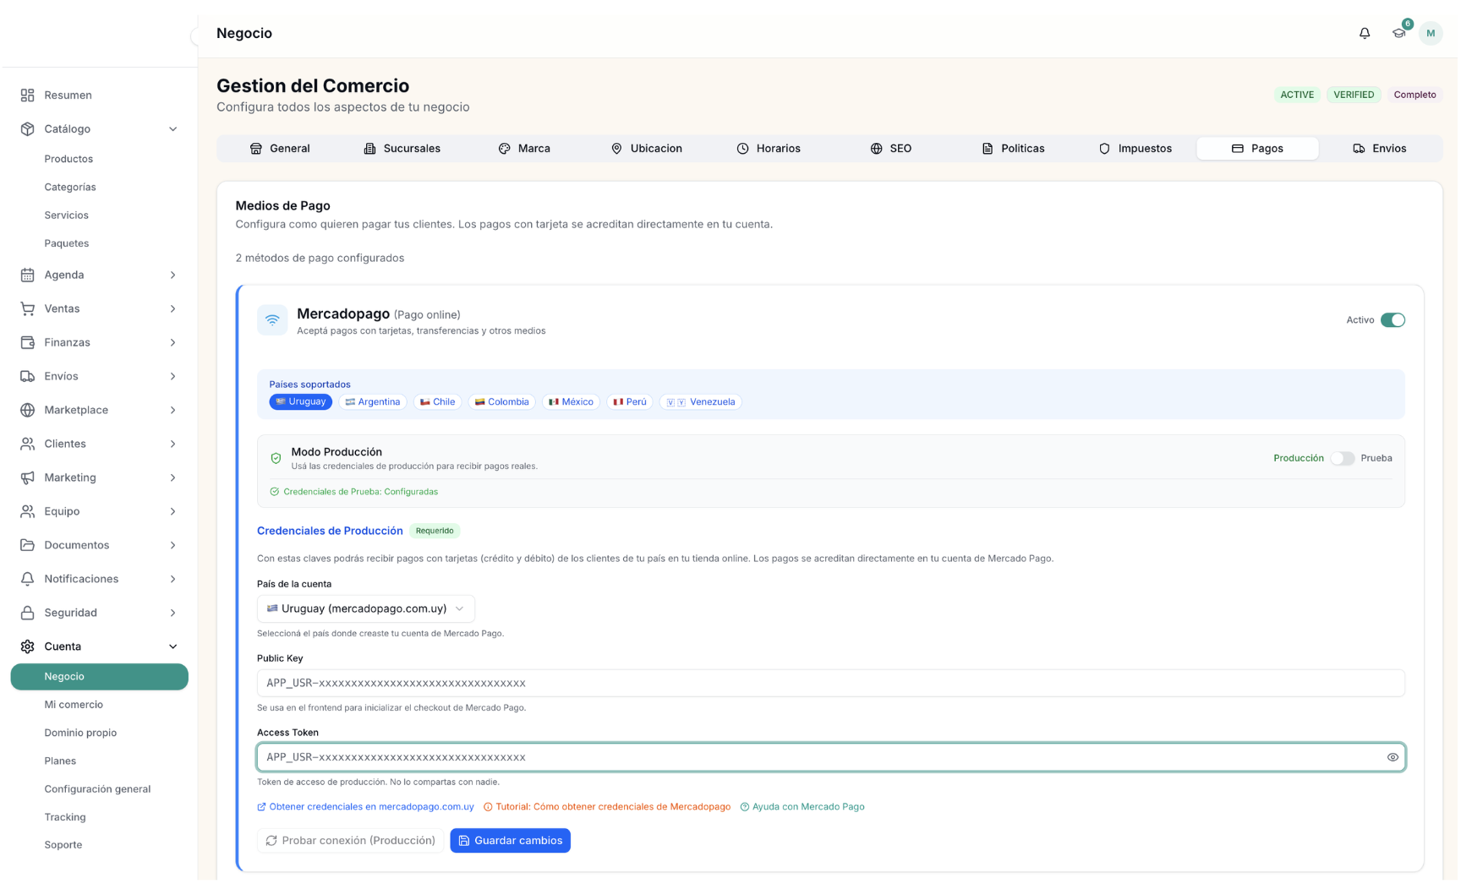The width and height of the screenshot is (1461, 889).
Task: Open the Productos sidebar item
Action: coord(68,159)
